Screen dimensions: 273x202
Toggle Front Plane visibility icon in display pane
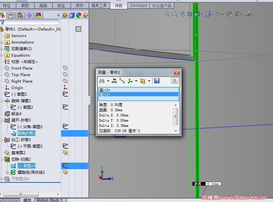point(65,68)
